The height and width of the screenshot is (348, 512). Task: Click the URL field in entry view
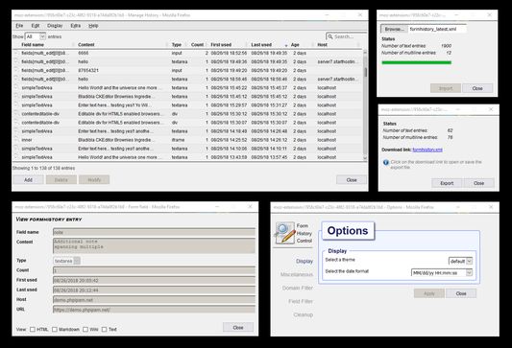pos(154,310)
